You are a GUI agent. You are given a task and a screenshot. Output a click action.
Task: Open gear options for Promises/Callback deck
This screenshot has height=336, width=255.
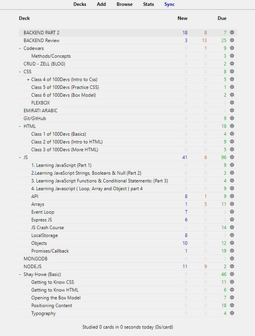tap(232, 251)
